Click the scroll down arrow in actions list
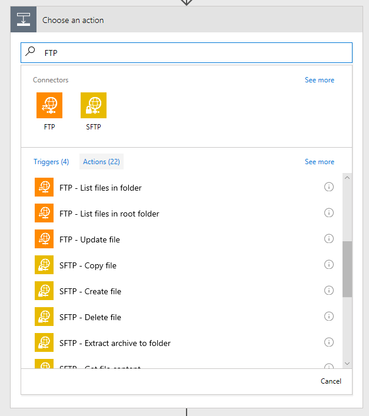Screen dimensions: 369x416 [x=347, y=364]
